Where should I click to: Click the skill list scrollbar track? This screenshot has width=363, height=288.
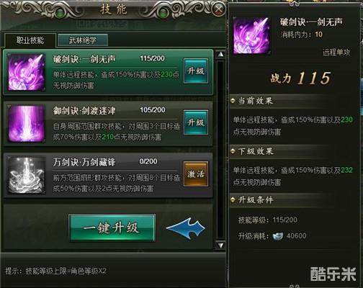pos(220,150)
